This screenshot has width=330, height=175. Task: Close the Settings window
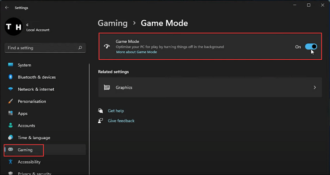322,5
